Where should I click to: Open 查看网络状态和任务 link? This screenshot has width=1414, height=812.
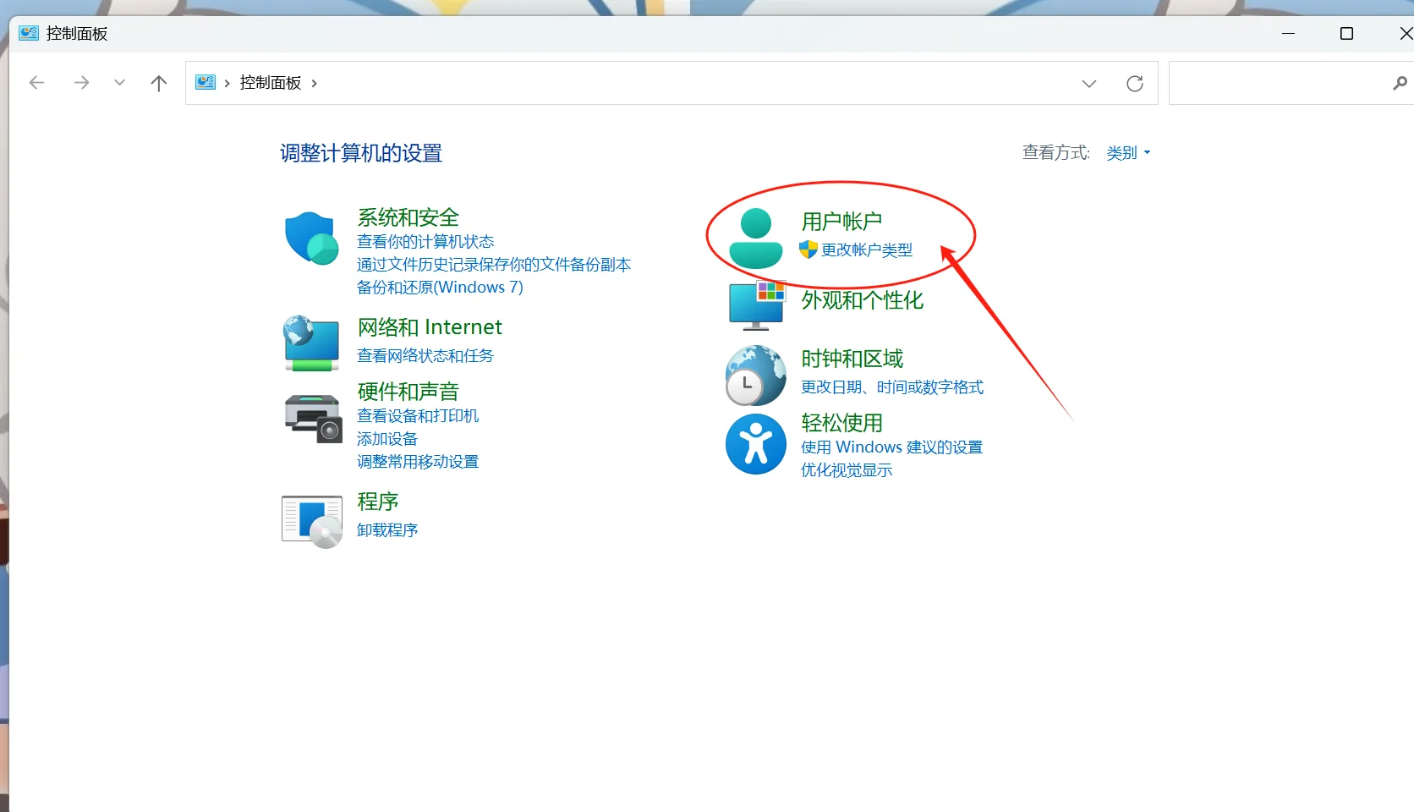(x=425, y=356)
